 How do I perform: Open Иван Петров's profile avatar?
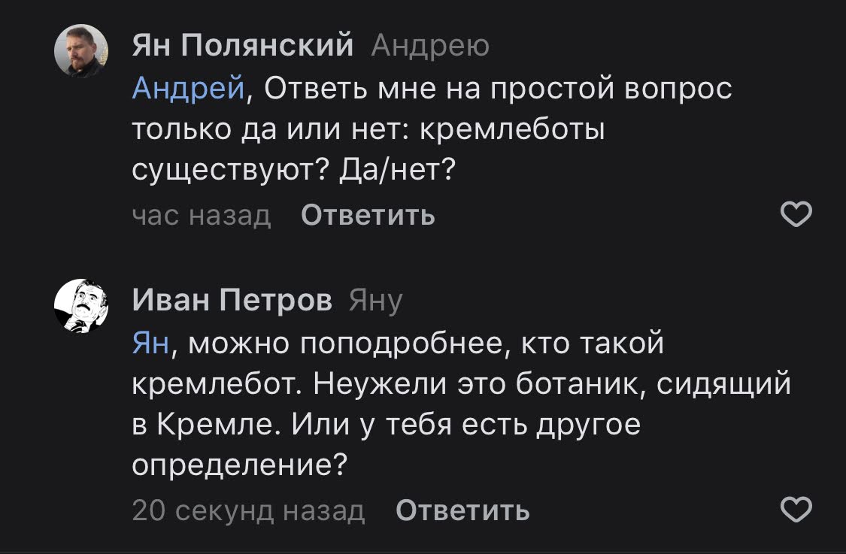click(81, 305)
